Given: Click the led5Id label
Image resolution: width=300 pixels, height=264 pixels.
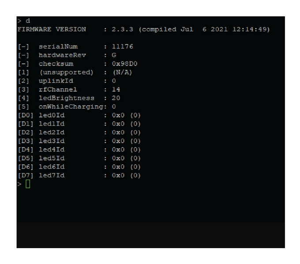Looking at the screenshot, I should 51,158.
